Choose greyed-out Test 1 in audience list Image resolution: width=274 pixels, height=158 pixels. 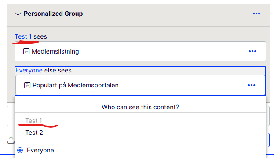pos(33,121)
